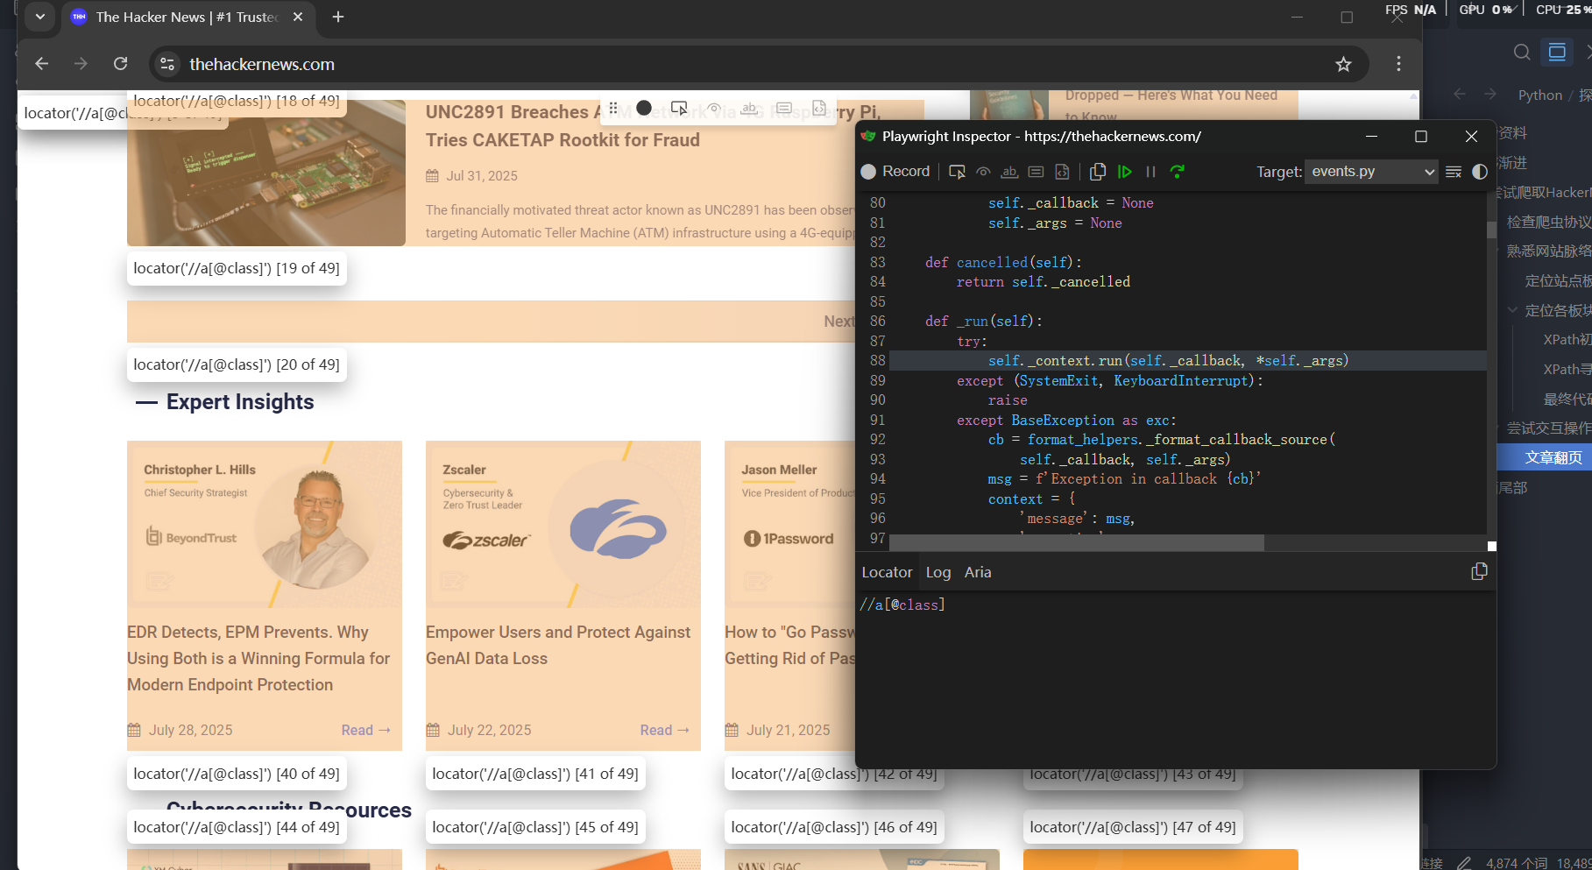Select the 最终代码 outline entry
This screenshot has height=870, width=1592.
(x=1567, y=399)
